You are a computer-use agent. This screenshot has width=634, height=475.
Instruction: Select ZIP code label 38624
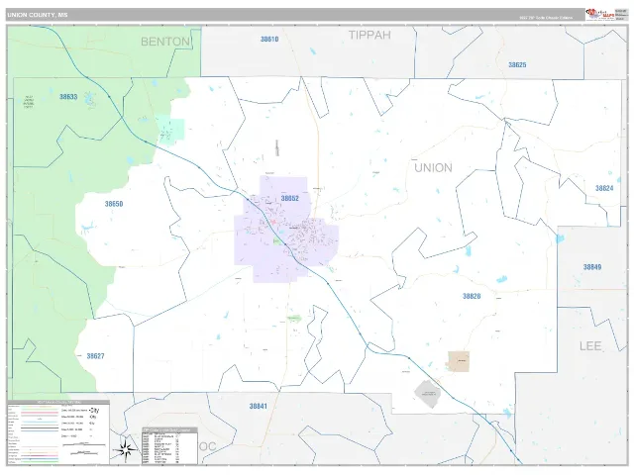tap(604, 188)
